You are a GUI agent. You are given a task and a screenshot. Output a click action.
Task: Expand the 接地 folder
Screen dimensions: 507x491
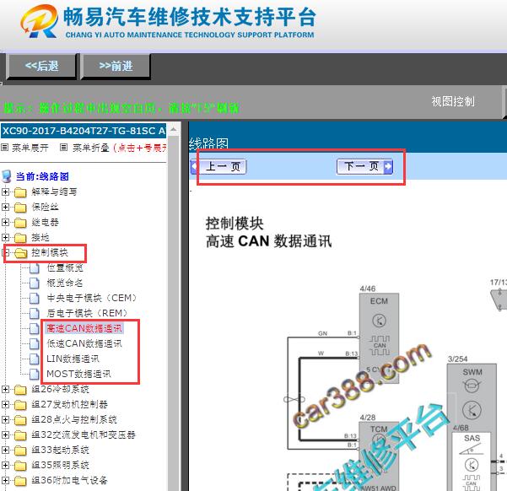click(5, 237)
